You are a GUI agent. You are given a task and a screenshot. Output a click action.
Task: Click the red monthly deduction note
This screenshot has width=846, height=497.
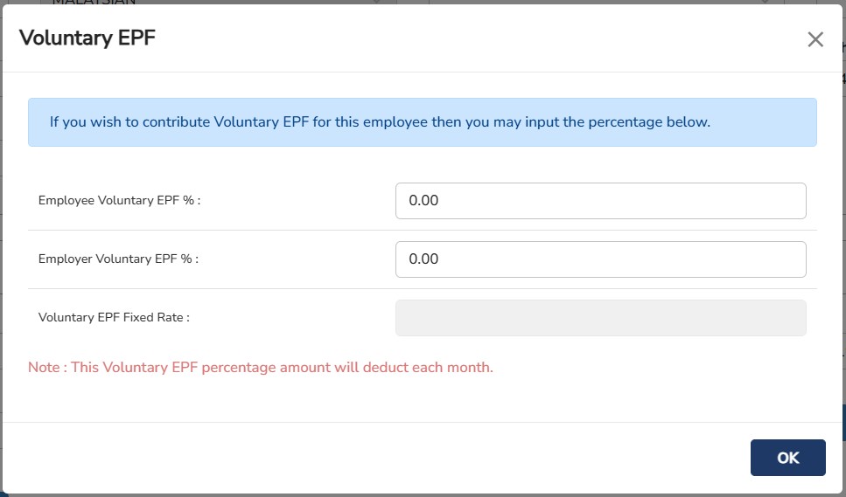[261, 368]
